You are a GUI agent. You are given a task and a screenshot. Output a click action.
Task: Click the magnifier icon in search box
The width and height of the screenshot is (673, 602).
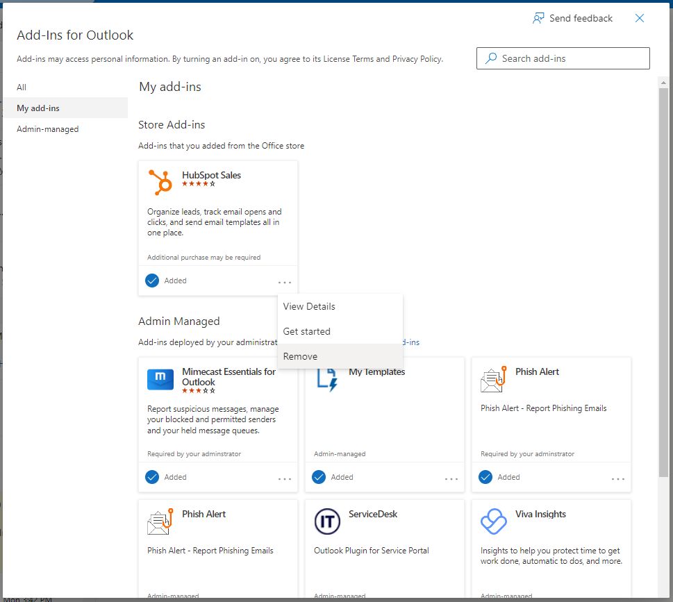click(492, 59)
